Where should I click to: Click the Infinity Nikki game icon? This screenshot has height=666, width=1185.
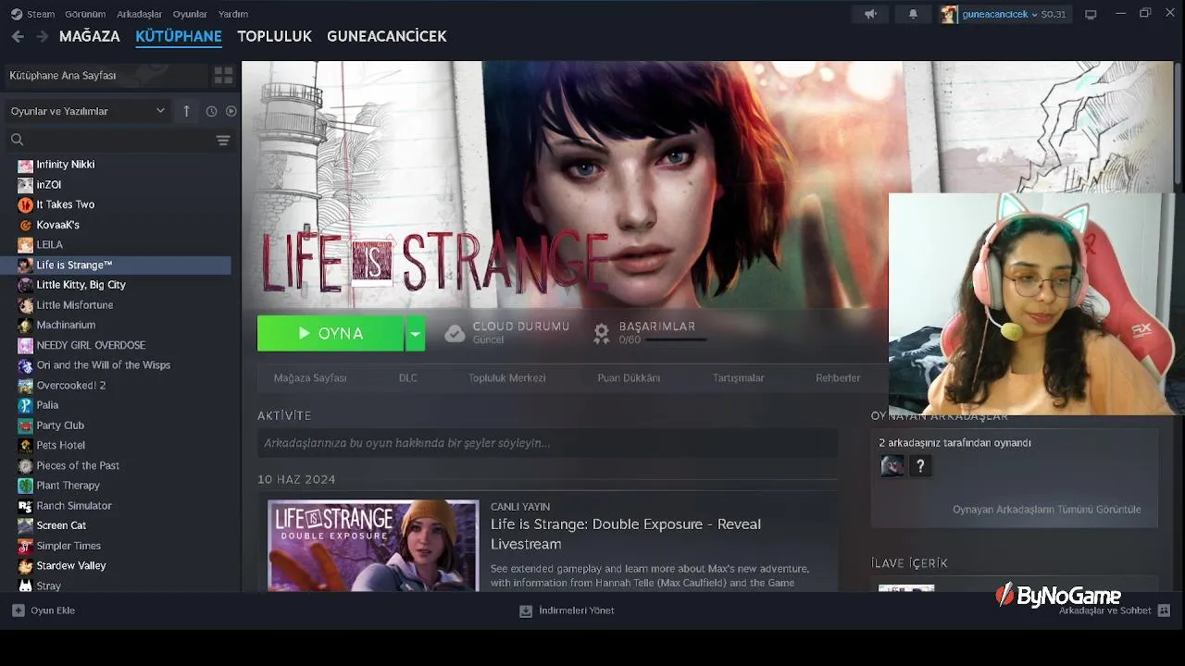click(x=25, y=165)
